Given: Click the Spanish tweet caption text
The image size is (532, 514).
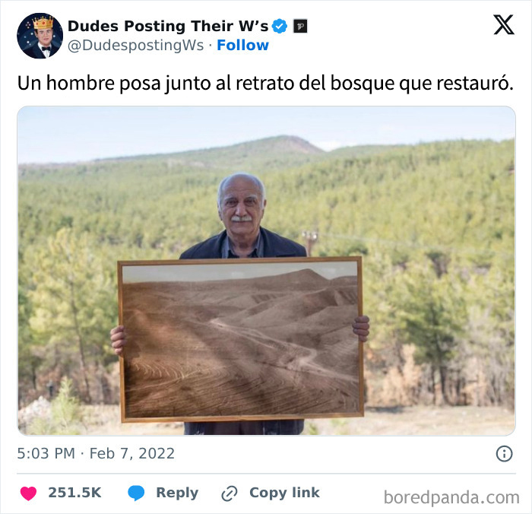Looking at the screenshot, I should pos(265,83).
